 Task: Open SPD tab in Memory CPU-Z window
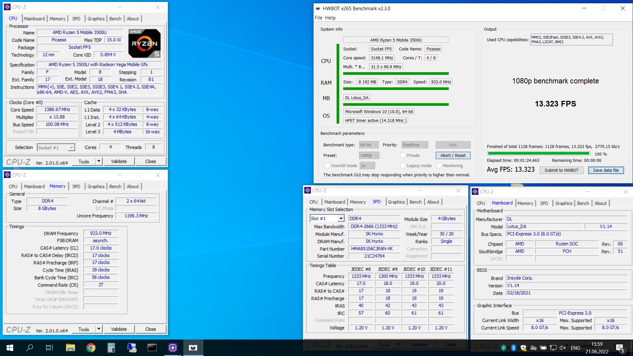click(76, 187)
